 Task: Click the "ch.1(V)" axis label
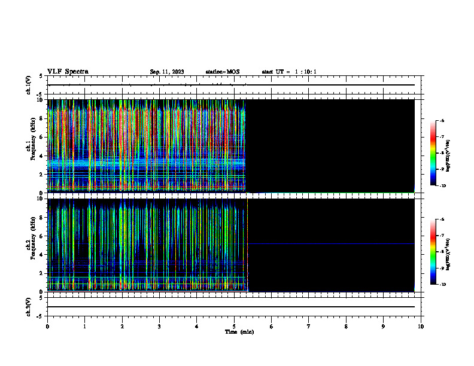pyautogui.click(x=29, y=85)
